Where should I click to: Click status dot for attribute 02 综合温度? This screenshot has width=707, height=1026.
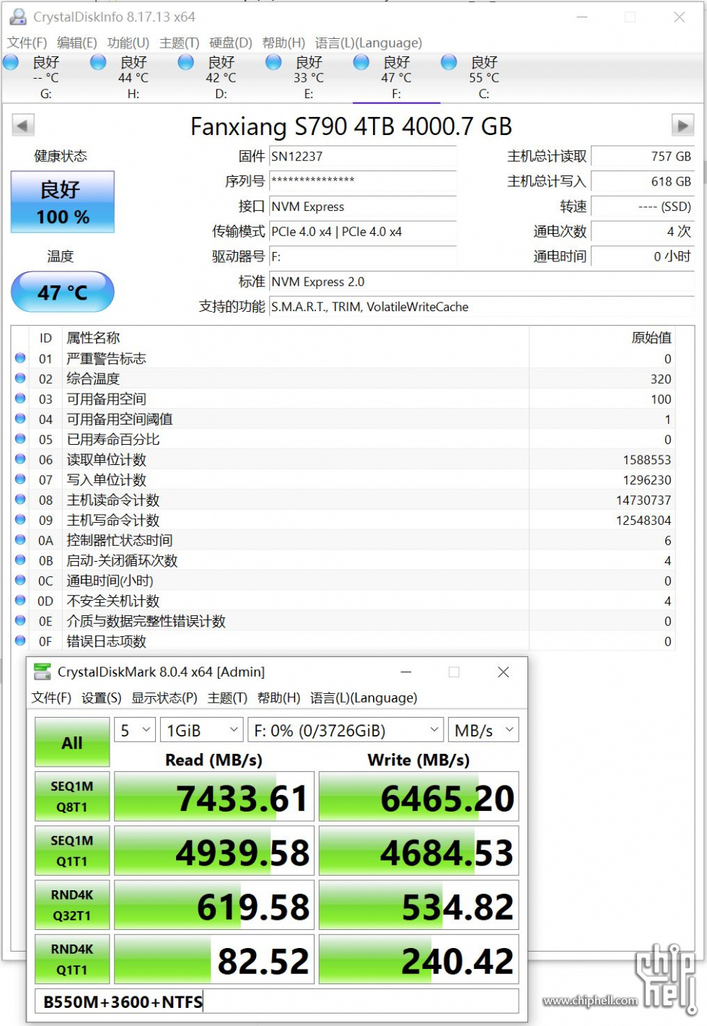tap(20, 378)
